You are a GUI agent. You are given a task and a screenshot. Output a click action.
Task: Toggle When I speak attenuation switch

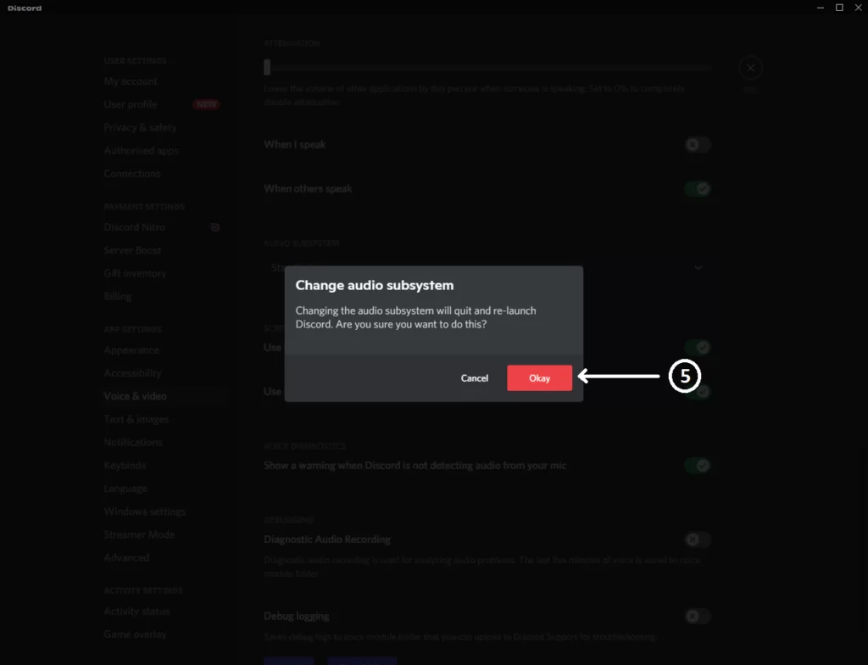697,145
